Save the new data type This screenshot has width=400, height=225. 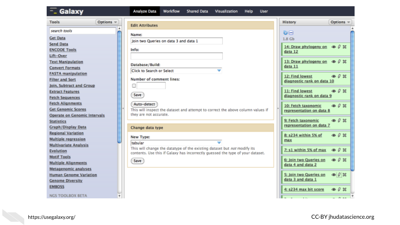137,161
